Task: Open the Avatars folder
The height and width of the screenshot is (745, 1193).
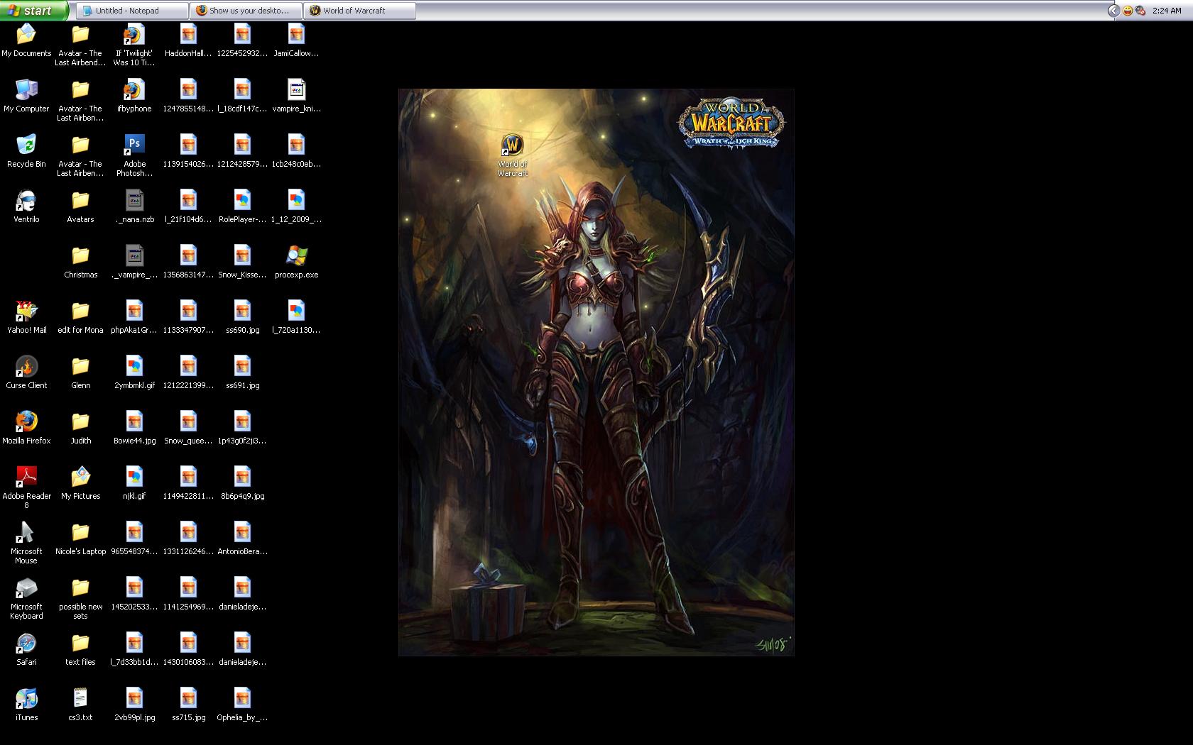Action: [x=80, y=206]
